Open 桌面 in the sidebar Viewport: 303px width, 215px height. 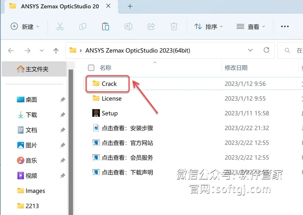click(27, 100)
